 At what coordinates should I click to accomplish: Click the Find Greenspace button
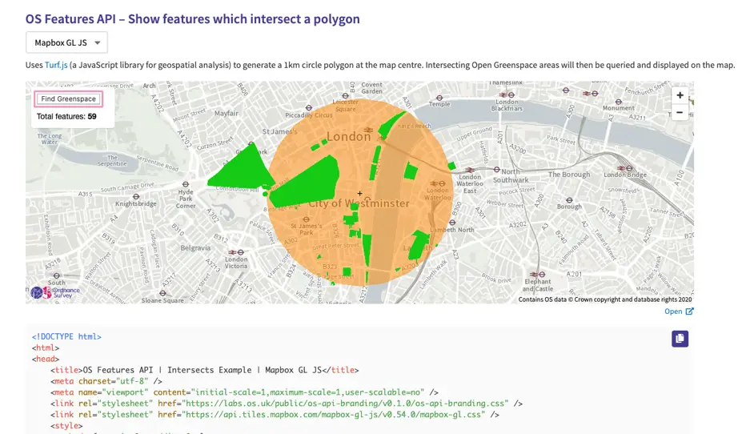68,99
